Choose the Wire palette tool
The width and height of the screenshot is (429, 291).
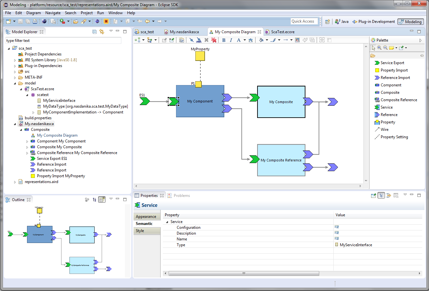pos(382,130)
